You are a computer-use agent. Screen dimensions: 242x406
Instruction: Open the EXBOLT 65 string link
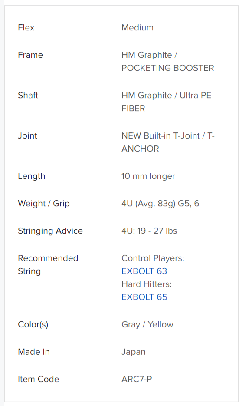(x=144, y=297)
